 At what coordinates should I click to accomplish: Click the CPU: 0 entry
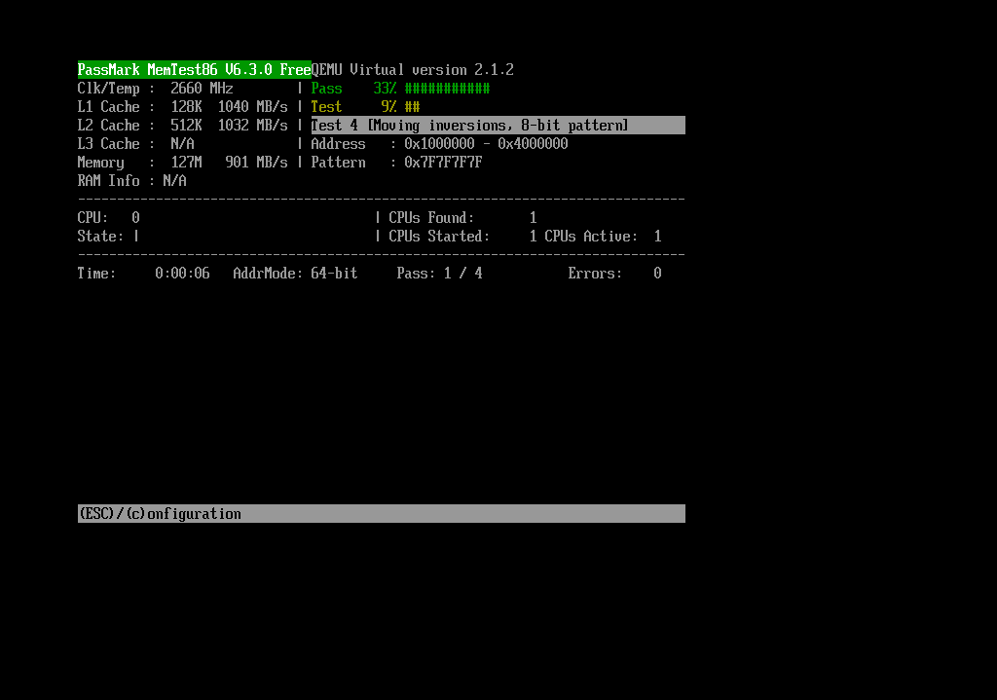(x=109, y=217)
